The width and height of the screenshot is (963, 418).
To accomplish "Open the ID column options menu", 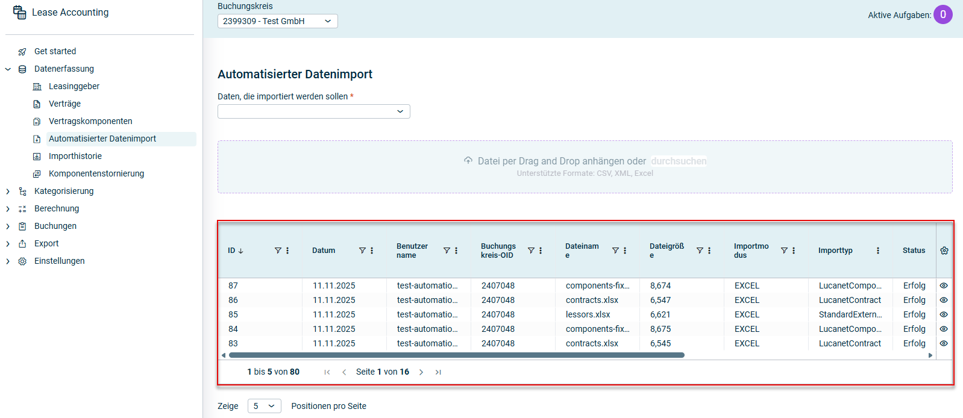I will [x=287, y=251].
